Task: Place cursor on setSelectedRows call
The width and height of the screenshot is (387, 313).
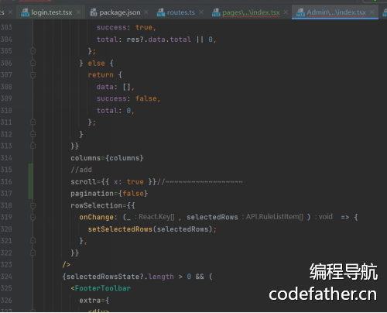Action: pyautogui.click(x=120, y=229)
